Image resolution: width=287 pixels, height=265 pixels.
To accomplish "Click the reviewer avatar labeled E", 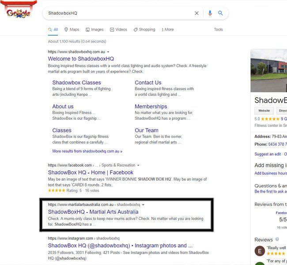I will (x=260, y=251).
